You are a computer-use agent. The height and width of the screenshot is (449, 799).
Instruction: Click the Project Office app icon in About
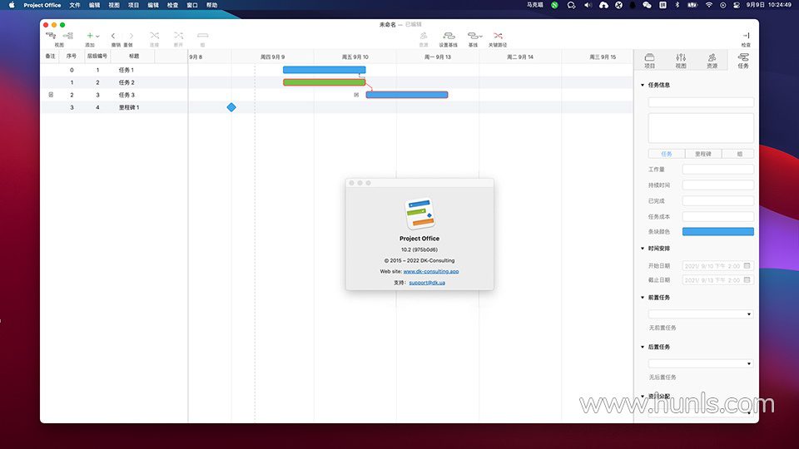coord(419,214)
